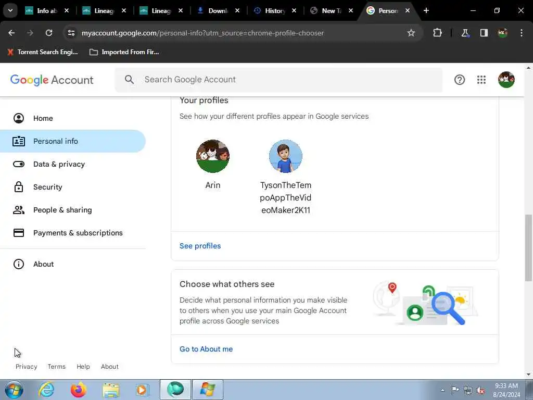Open the Help question mark icon
Image resolution: width=533 pixels, height=400 pixels.
click(x=459, y=80)
